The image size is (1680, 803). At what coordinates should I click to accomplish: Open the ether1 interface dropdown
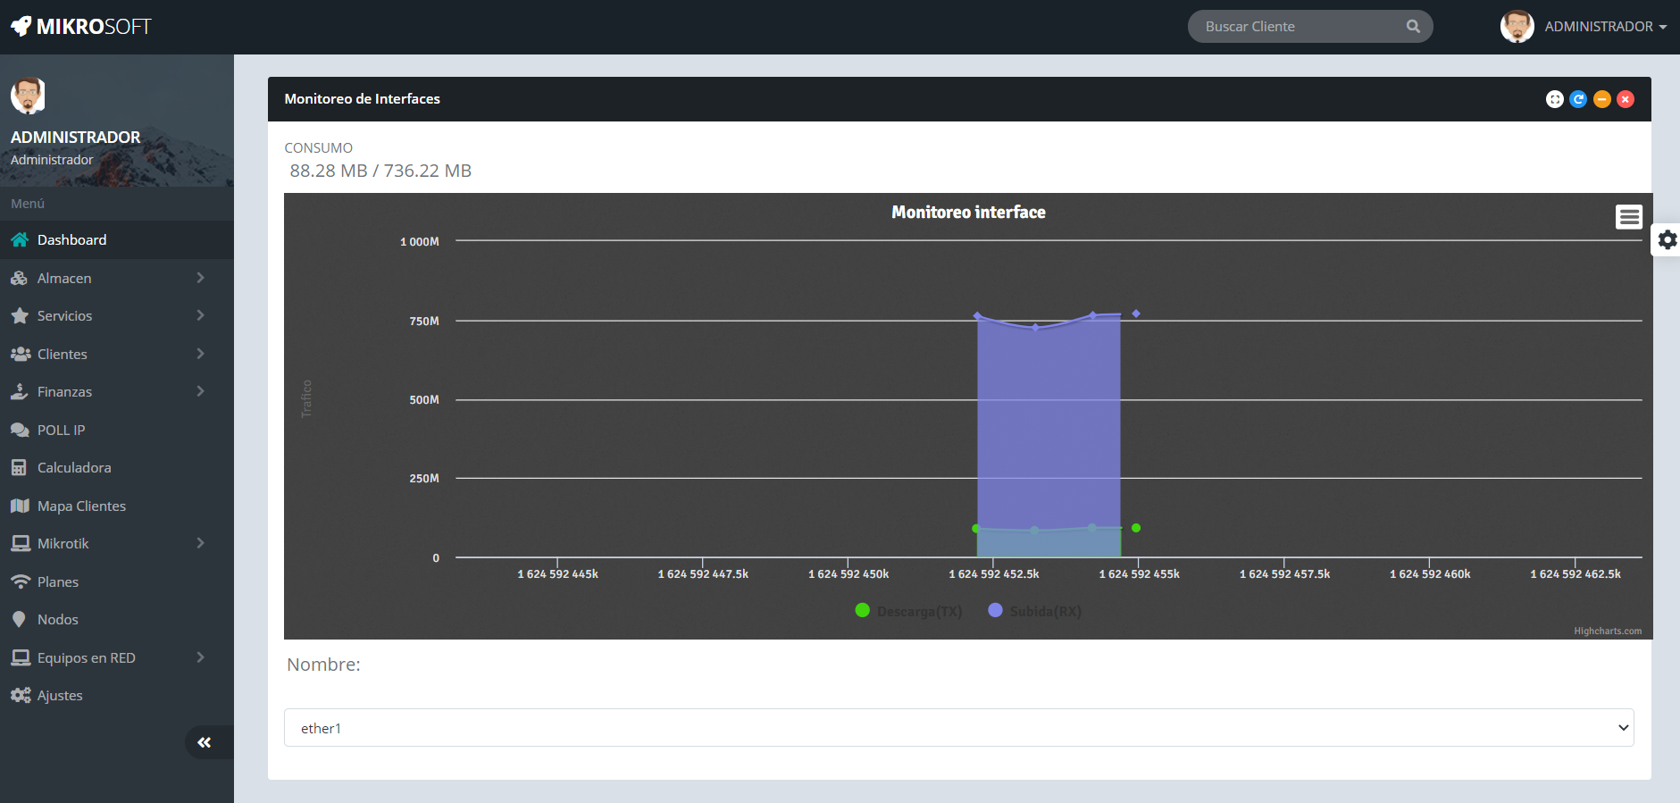pos(959,728)
